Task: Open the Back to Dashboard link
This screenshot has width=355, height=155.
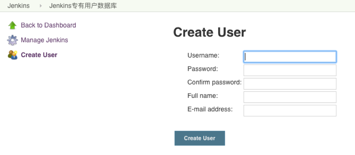Action: click(48, 25)
